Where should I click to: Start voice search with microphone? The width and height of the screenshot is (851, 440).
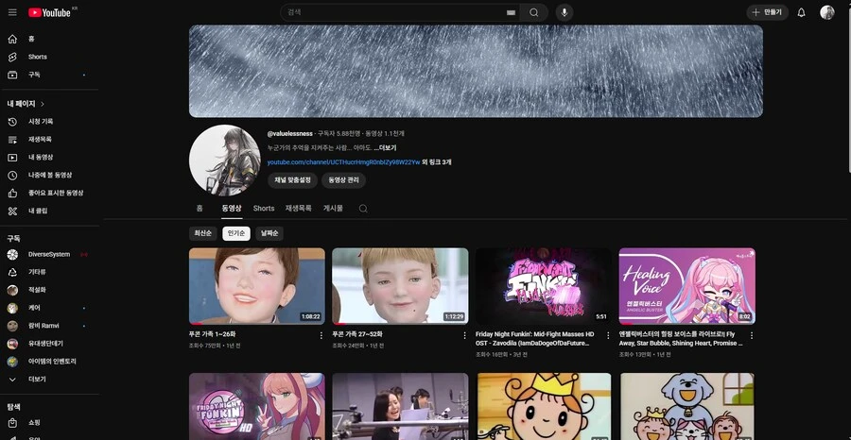(x=564, y=12)
